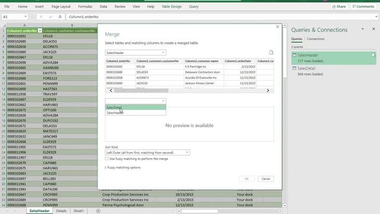Select the Column1.customer.name column in Merge preview
Viewport: 380px width, 214px height.
pyautogui.click(x=202, y=61)
